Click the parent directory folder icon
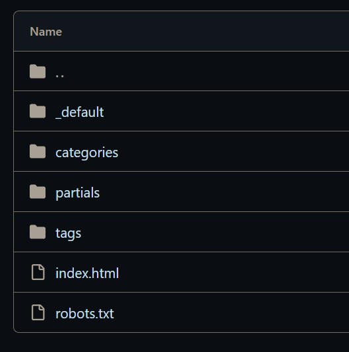 [x=38, y=71]
